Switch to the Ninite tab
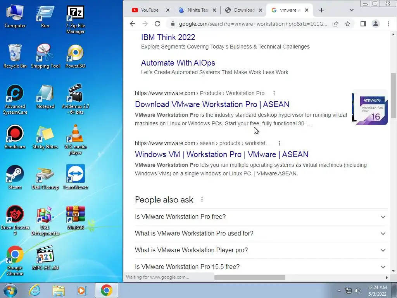This screenshot has height=298, width=397. [x=197, y=10]
